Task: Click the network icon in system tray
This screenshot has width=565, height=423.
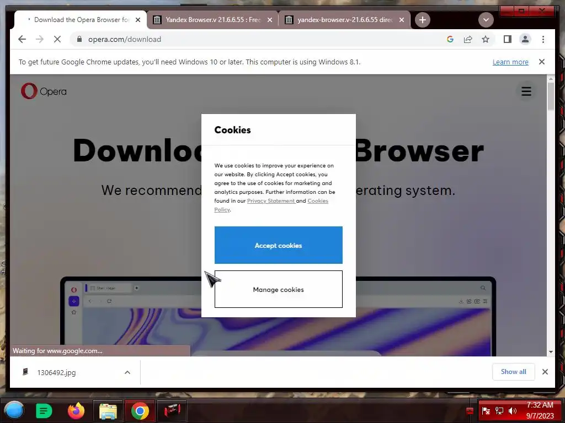Action: pos(499,411)
